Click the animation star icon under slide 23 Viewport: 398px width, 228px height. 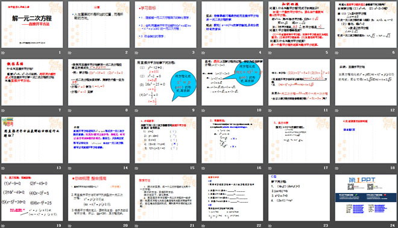pyautogui.click(x=270, y=226)
